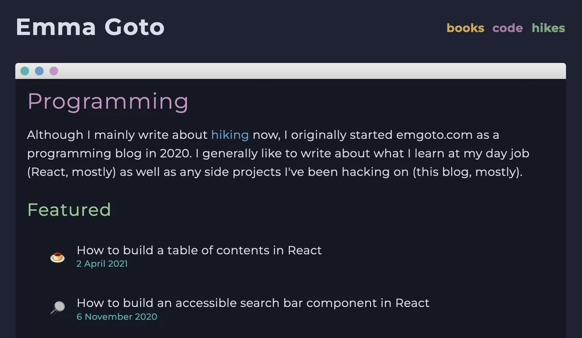Click the pink dot in the window bar
This screenshot has height=338, width=582.
[x=54, y=71]
